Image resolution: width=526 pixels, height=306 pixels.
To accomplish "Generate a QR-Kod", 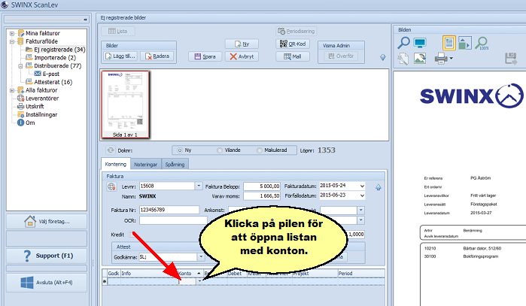I will coord(293,44).
